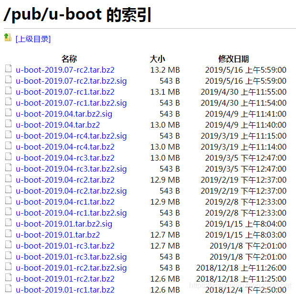This screenshot has width=296, height=294.
Task: Click file icon beside u-boot-2019.04-rc4.tar.bz2.sig
Action: pos(8,134)
